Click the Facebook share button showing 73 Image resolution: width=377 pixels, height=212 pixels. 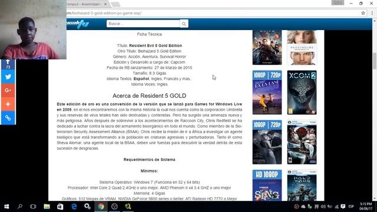(8, 64)
